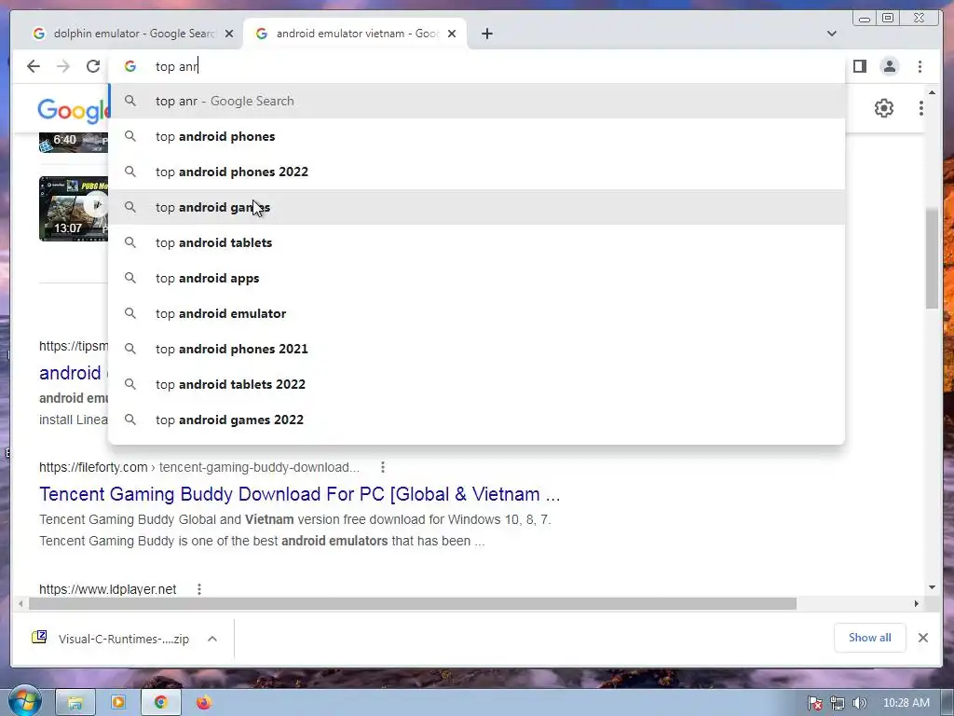Open options for ldplayer.net result
Viewport: 954px width, 716px height.
199,589
